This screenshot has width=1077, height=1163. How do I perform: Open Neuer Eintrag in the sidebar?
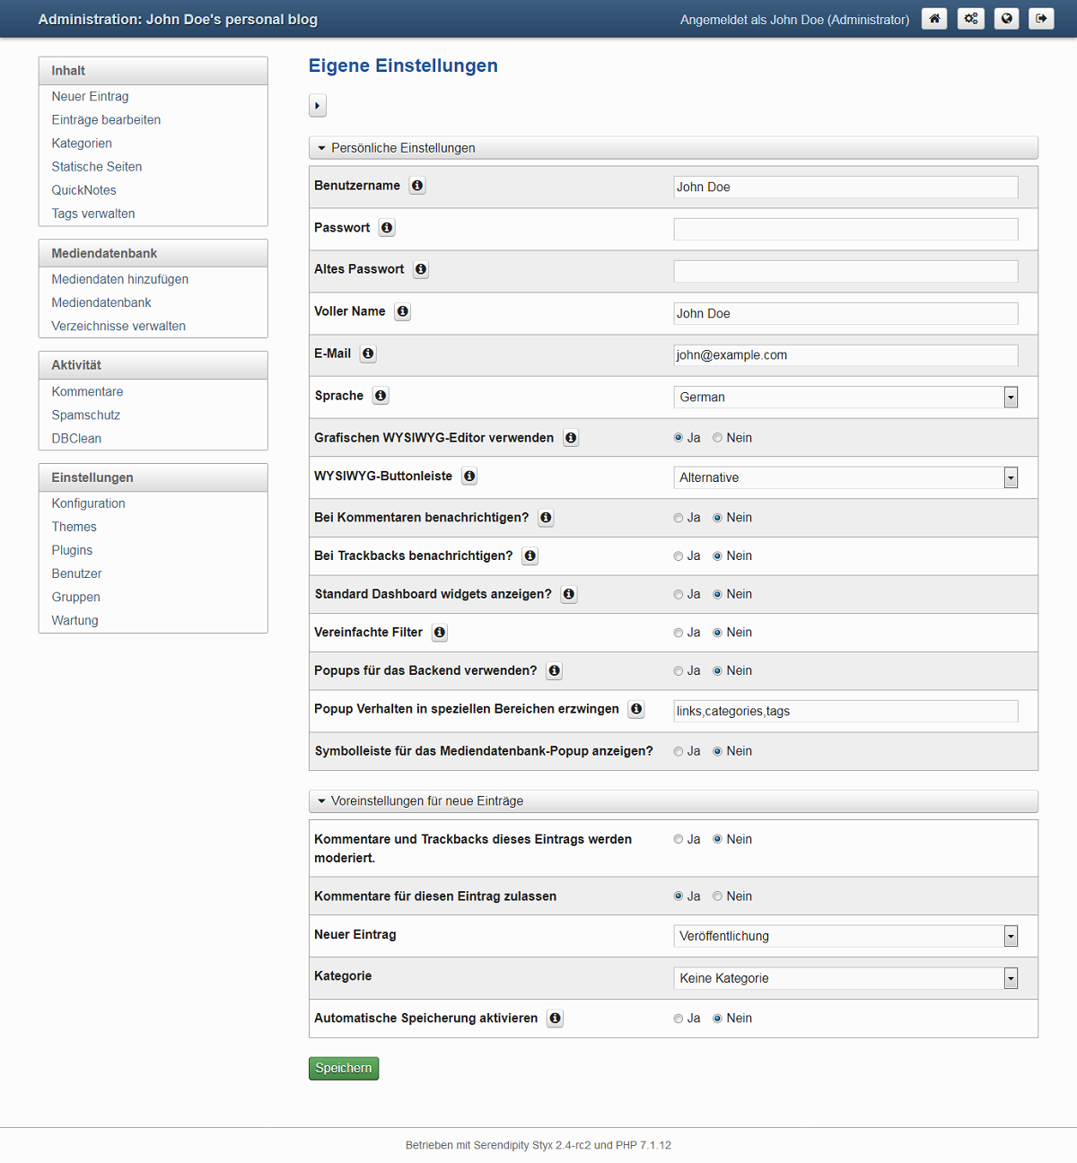[91, 96]
